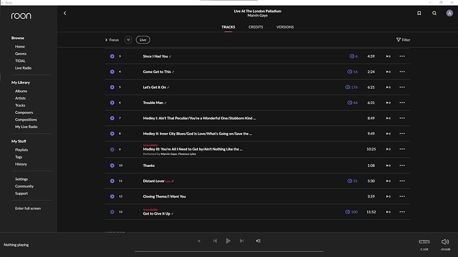458x257 pixels.
Task: Click the signal path dot in transport
Action: (x=199, y=241)
